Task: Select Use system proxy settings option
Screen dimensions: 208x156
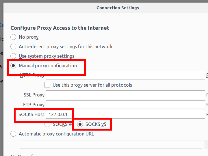Action: pos(13,56)
